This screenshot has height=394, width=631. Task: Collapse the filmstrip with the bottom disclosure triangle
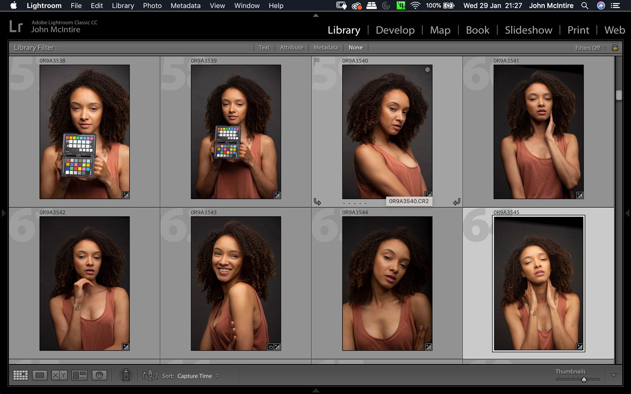[315, 390]
